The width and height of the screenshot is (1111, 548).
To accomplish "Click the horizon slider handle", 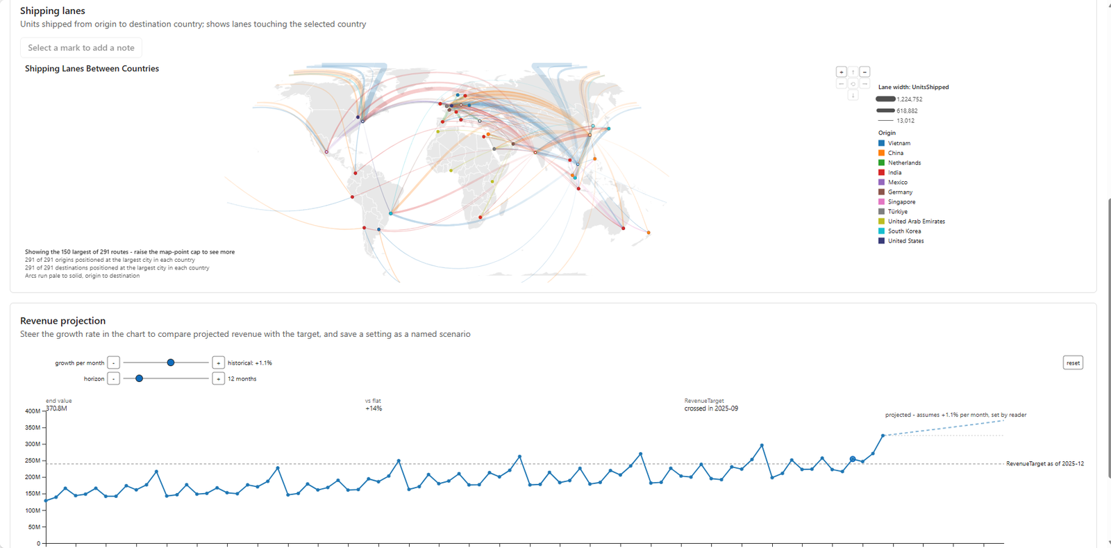I will [140, 379].
